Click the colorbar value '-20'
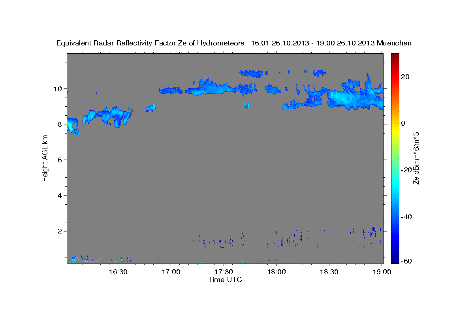This screenshot has width=474, height=316. pyautogui.click(x=407, y=170)
